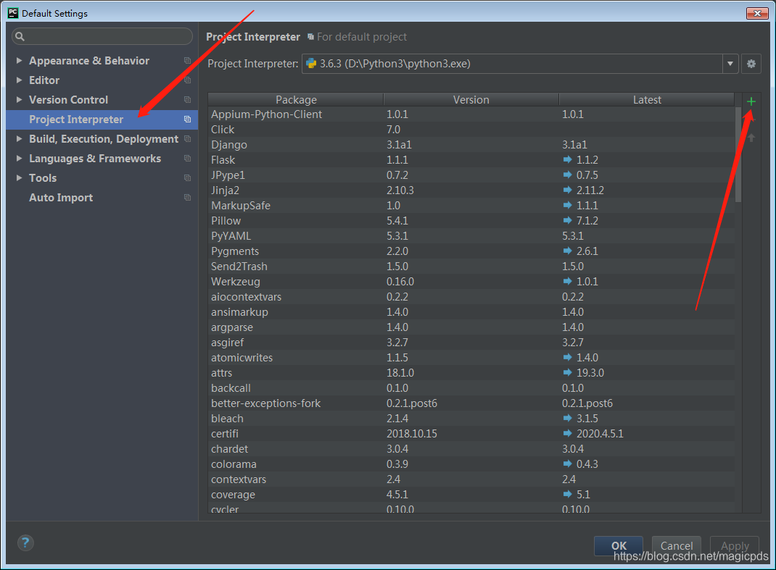Select the argparse package row
Viewport: 776px width, 570px height.
coord(471,327)
